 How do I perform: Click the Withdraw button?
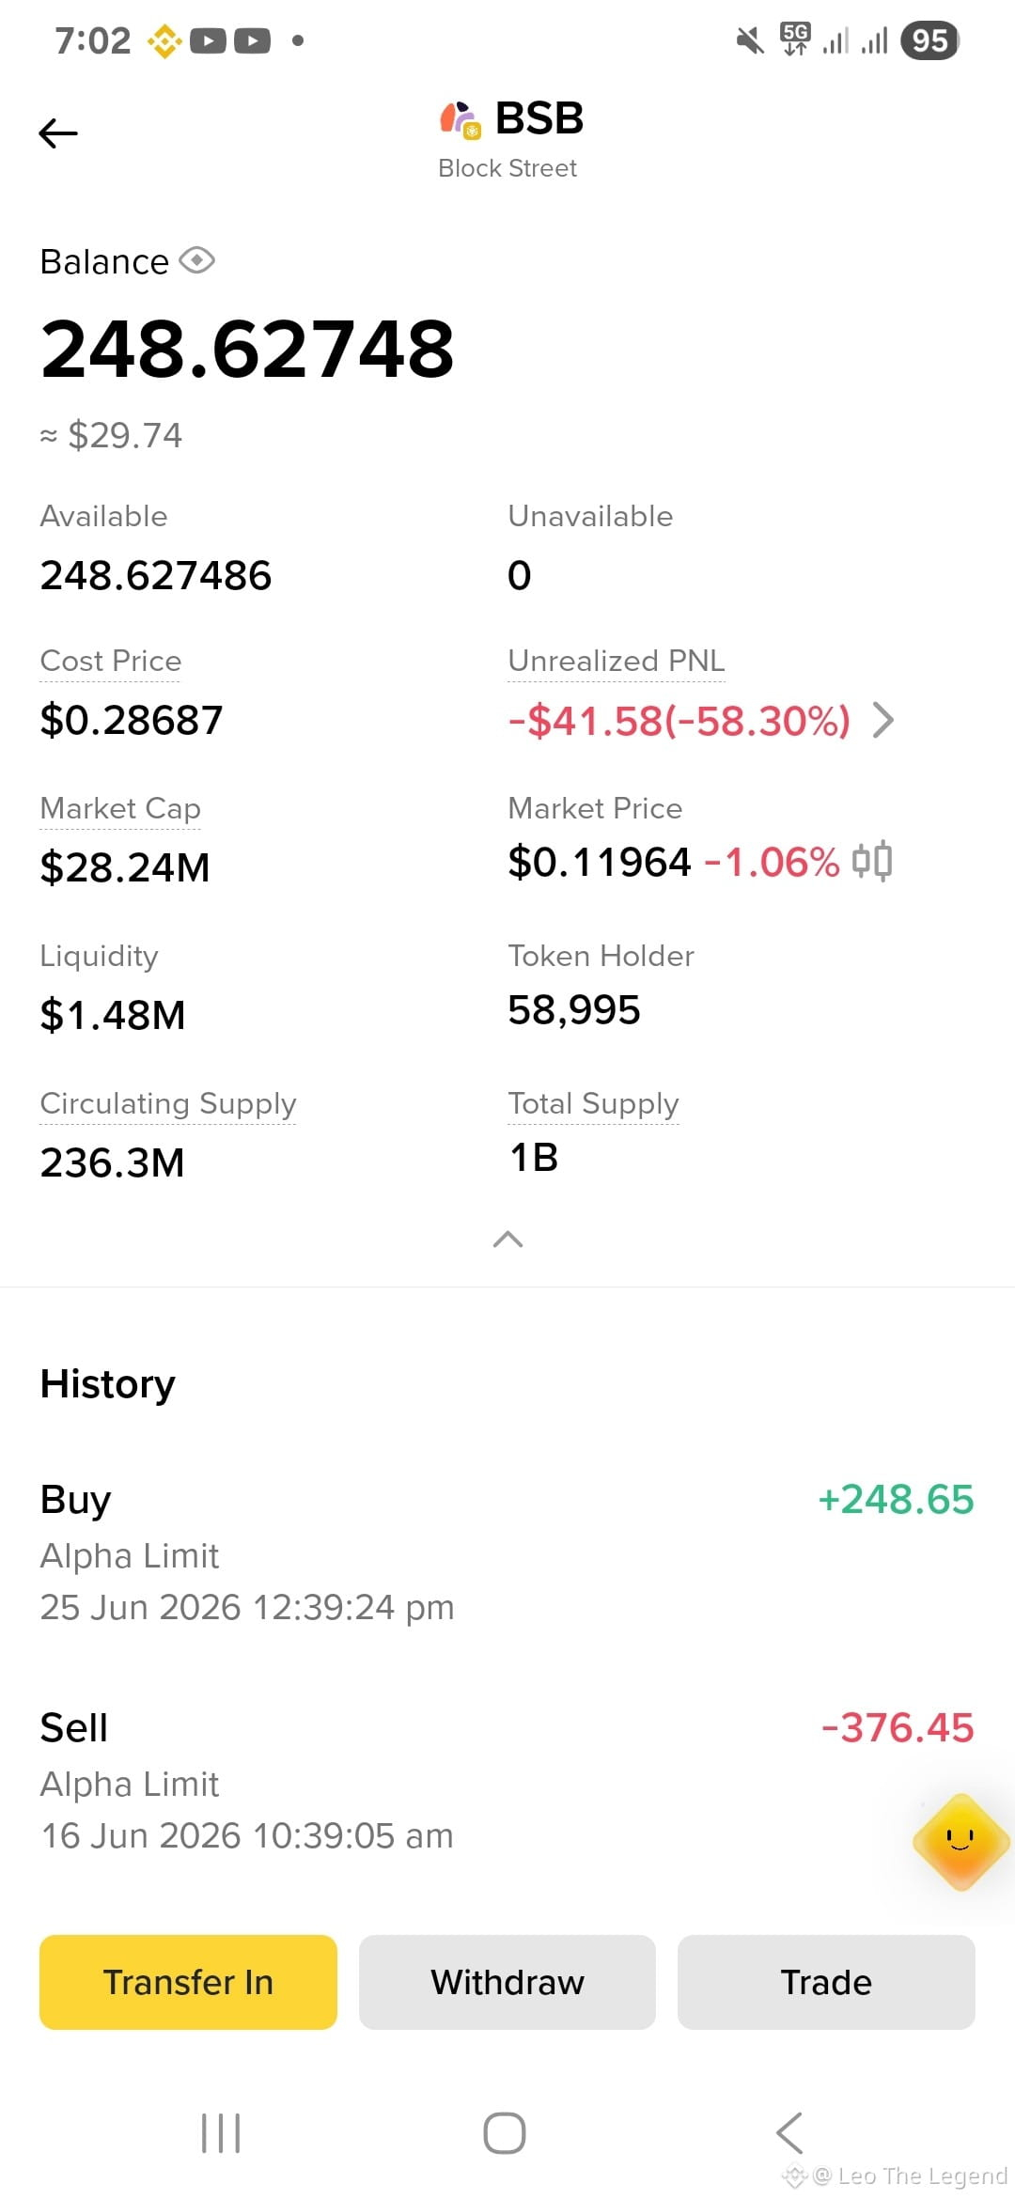(507, 1982)
